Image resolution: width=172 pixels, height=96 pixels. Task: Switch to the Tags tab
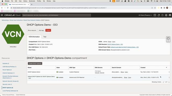click(45, 37)
